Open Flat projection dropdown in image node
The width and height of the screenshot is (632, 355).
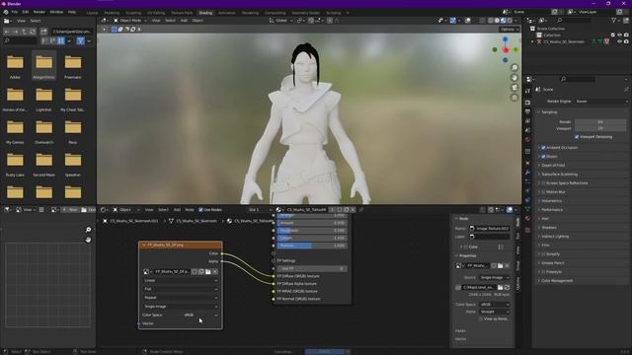coord(181,289)
